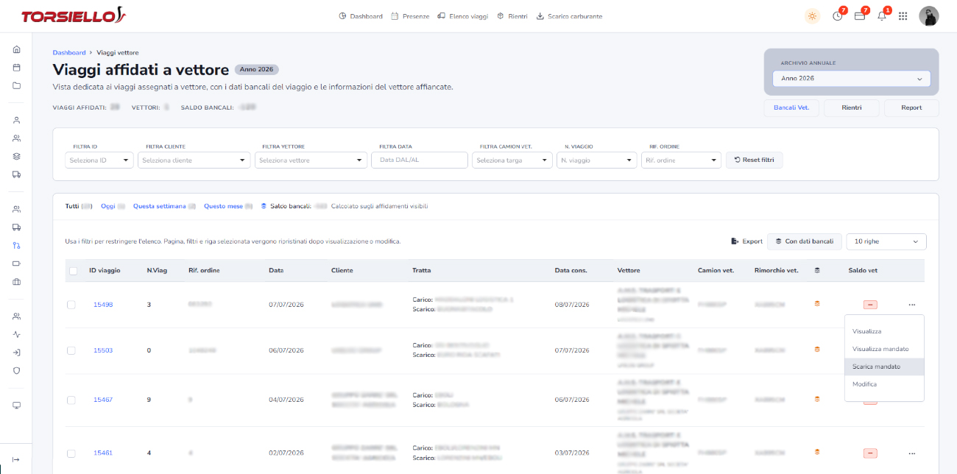
Task: Go to Elenco viaggi in the top navigation
Action: pyautogui.click(x=462, y=16)
